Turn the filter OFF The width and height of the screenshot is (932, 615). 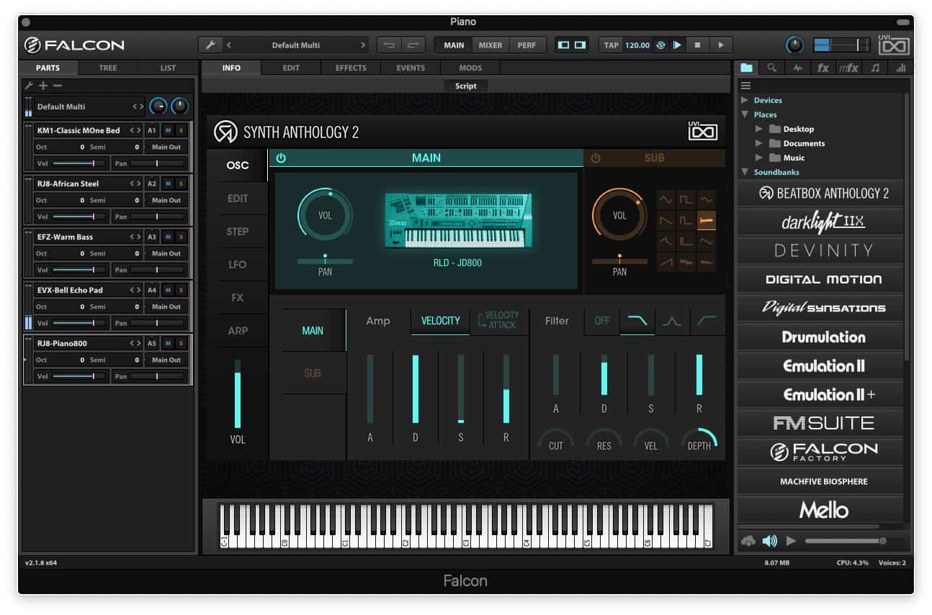click(x=602, y=321)
